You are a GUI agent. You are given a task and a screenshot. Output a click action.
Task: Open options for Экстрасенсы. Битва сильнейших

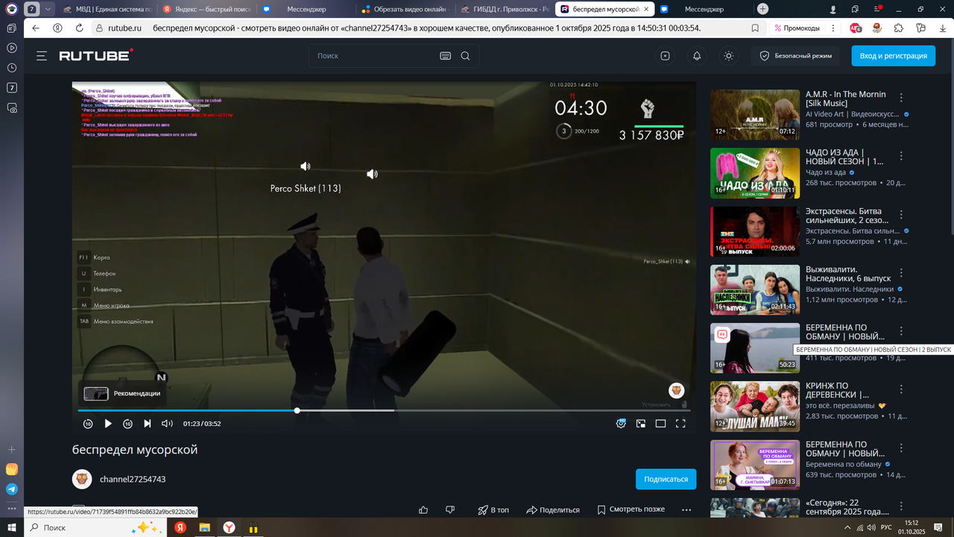(x=901, y=214)
